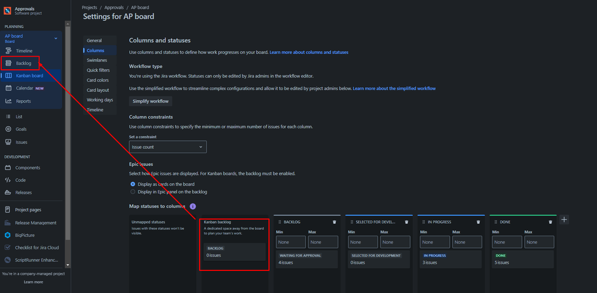Click the sidebar vertical scrollbar

(x=68, y=133)
